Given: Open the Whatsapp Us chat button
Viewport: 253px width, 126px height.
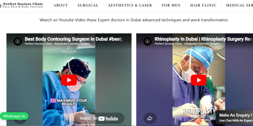Looking at the screenshot, I should pyautogui.click(x=14, y=116).
